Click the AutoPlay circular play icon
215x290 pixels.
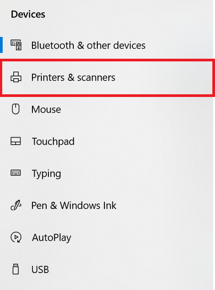tap(16, 237)
